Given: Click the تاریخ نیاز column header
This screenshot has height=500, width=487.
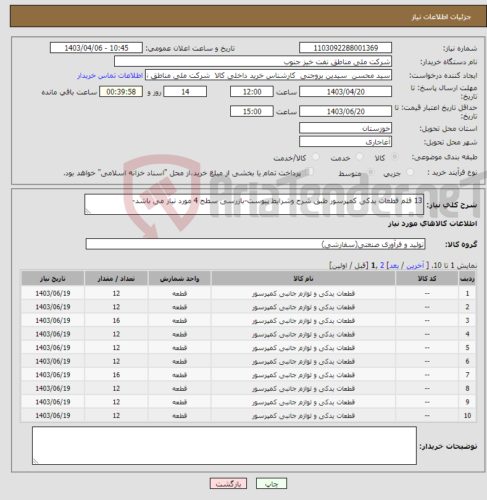Looking at the screenshot, I should pyautogui.click(x=52, y=278).
